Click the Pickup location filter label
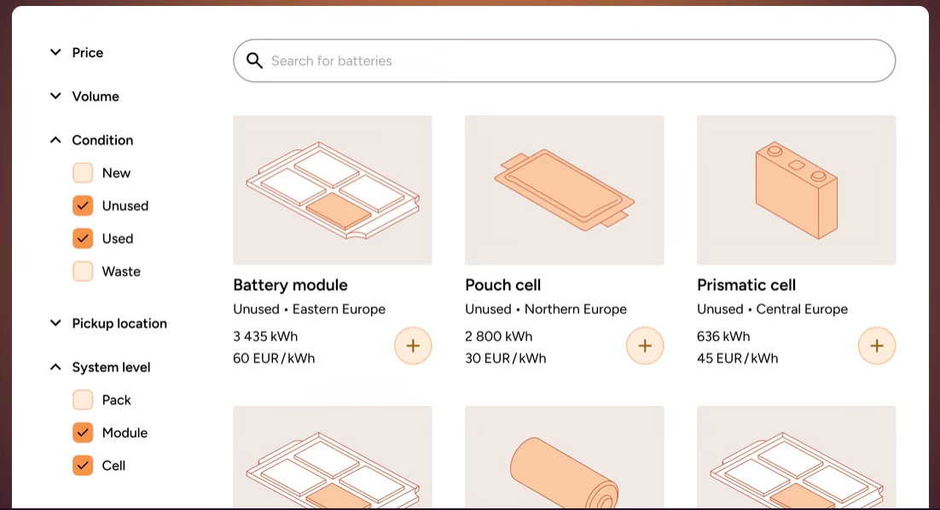Image resolution: width=940 pixels, height=510 pixels. (119, 323)
